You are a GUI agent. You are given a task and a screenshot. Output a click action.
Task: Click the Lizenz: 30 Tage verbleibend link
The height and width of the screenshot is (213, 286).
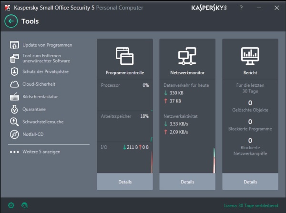tap(251, 205)
